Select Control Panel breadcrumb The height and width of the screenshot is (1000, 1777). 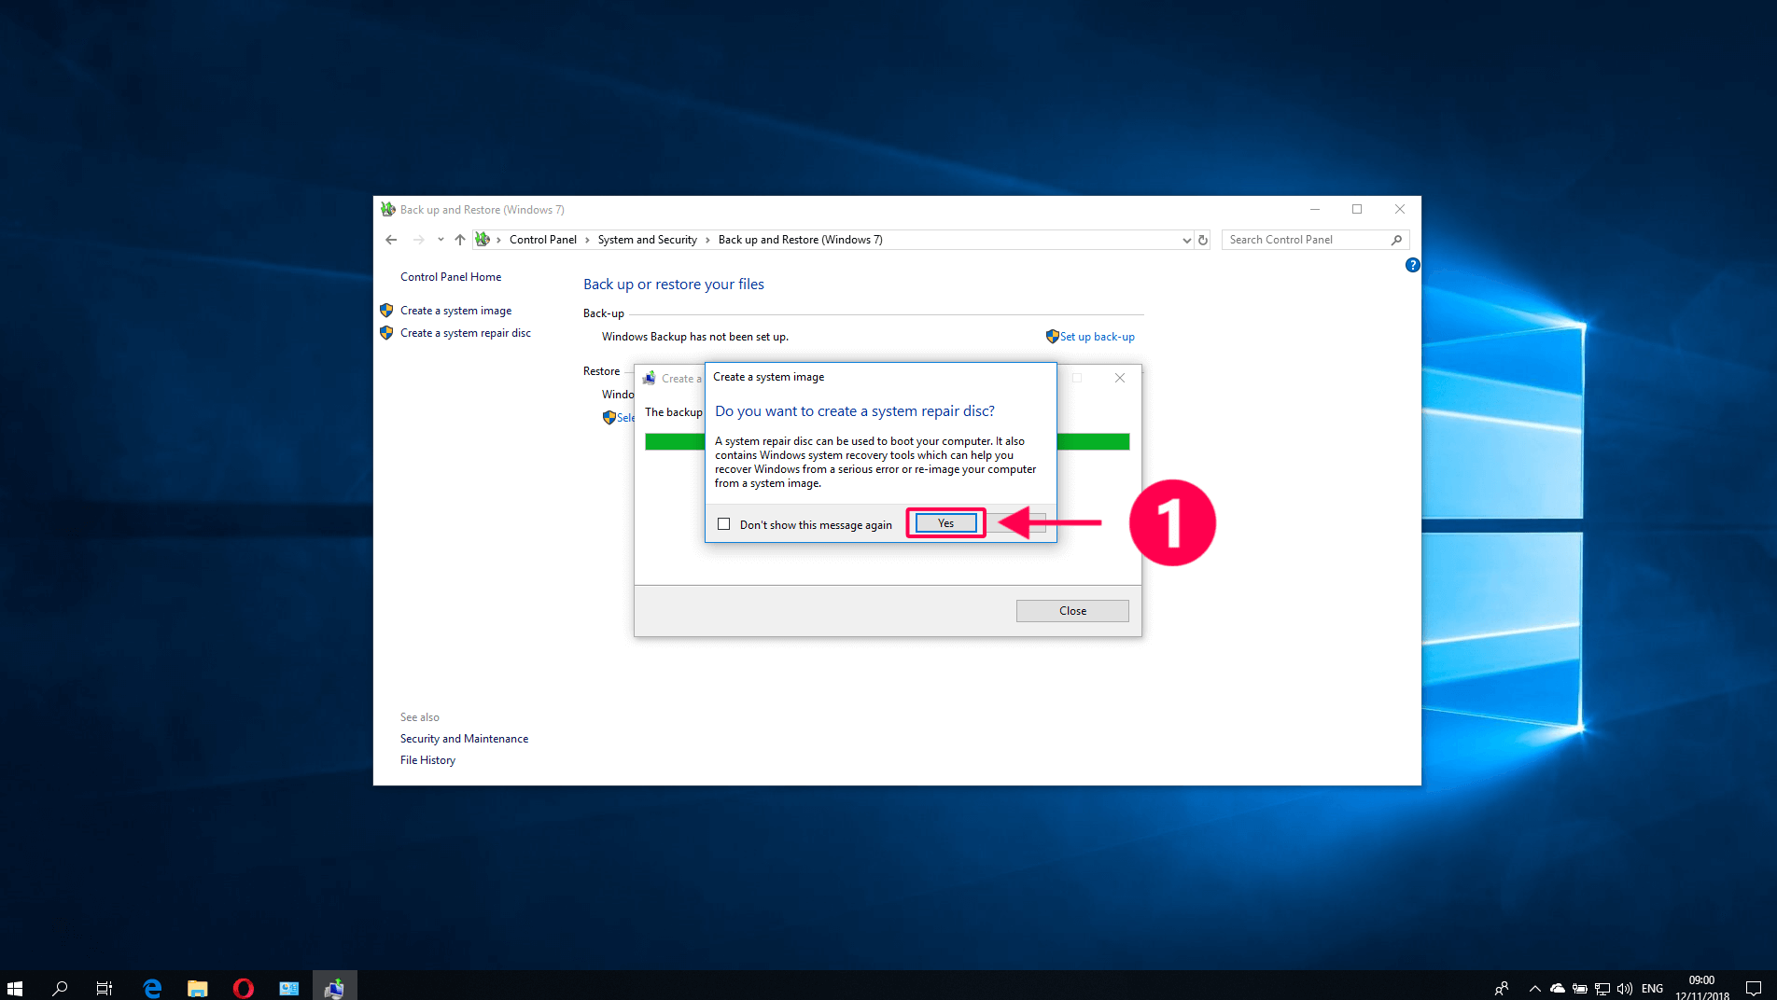pos(543,240)
